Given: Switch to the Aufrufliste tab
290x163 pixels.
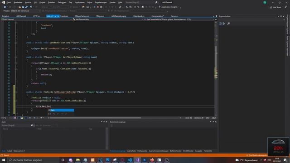Looking at the screenshot, I should [x=131, y=151].
